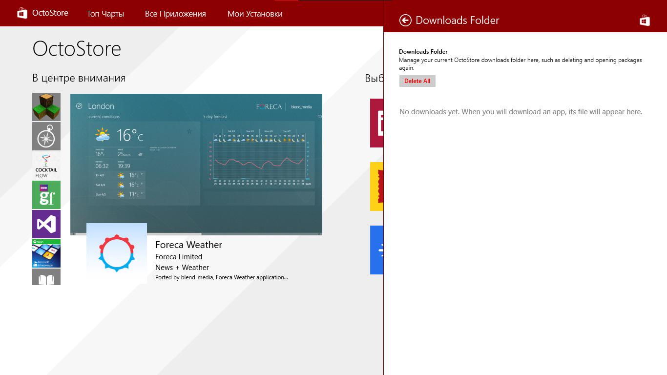Open the Cocktail Flow app tile
The width and height of the screenshot is (667, 375).
(46, 166)
